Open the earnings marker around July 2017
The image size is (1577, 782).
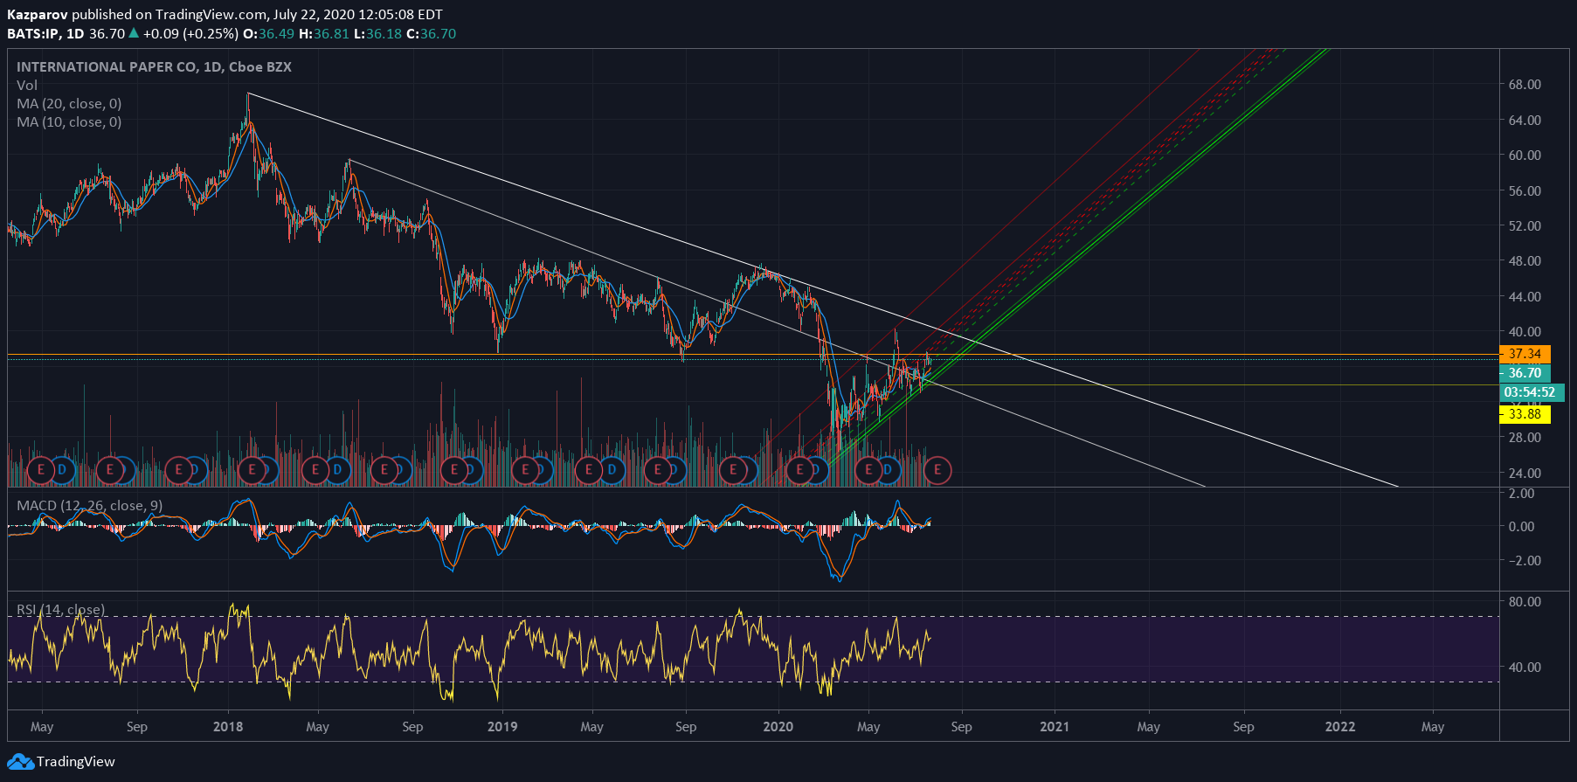110,470
